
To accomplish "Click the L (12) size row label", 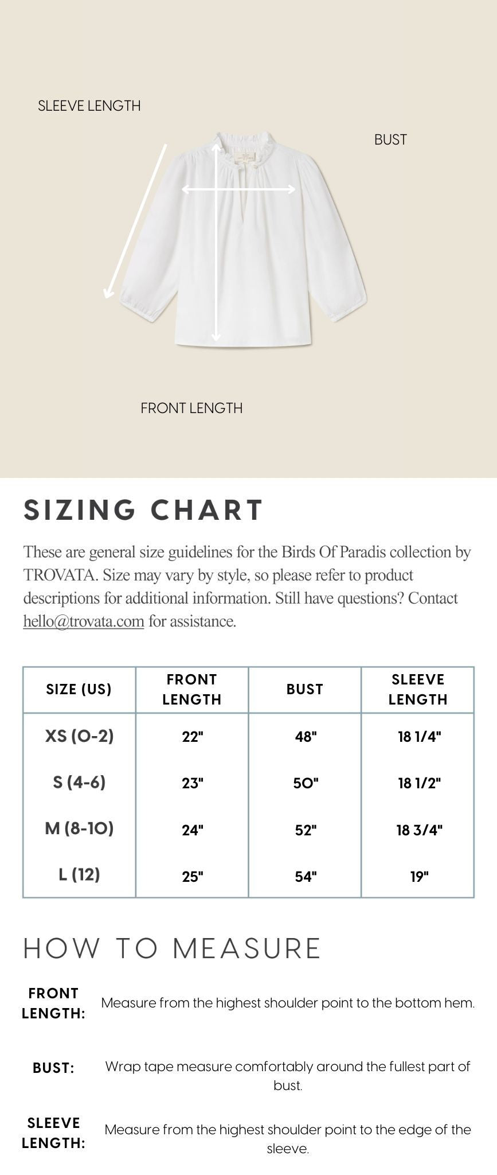I will coord(79,875).
